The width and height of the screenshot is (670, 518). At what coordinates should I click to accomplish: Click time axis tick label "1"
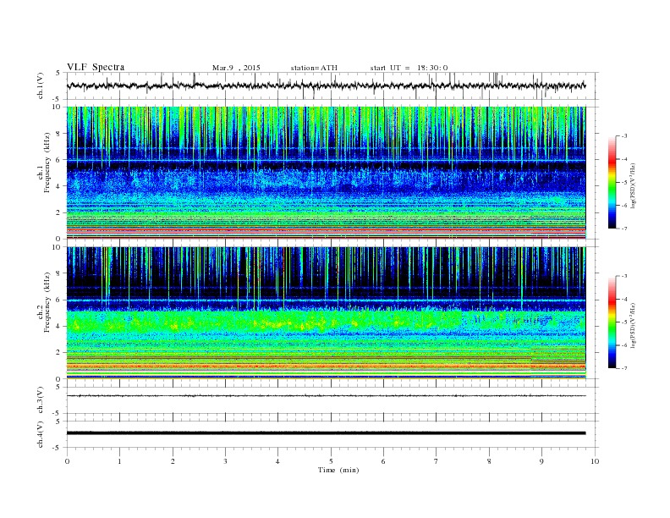[x=120, y=461]
